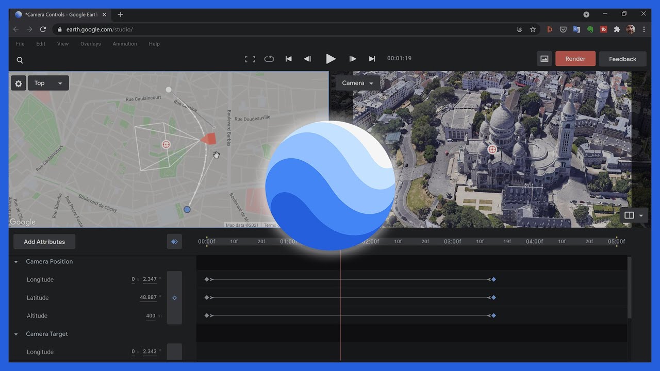Go back in the browser

click(x=16, y=29)
